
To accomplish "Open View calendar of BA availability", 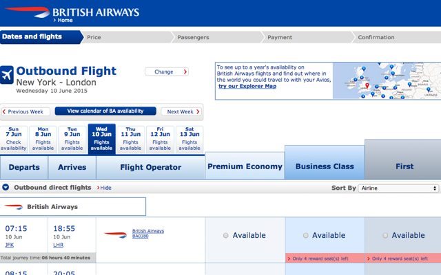I will (x=105, y=111).
